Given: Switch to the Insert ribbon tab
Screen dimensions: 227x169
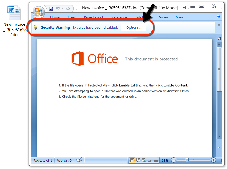Looking at the screenshot, I should tap(72, 17).
